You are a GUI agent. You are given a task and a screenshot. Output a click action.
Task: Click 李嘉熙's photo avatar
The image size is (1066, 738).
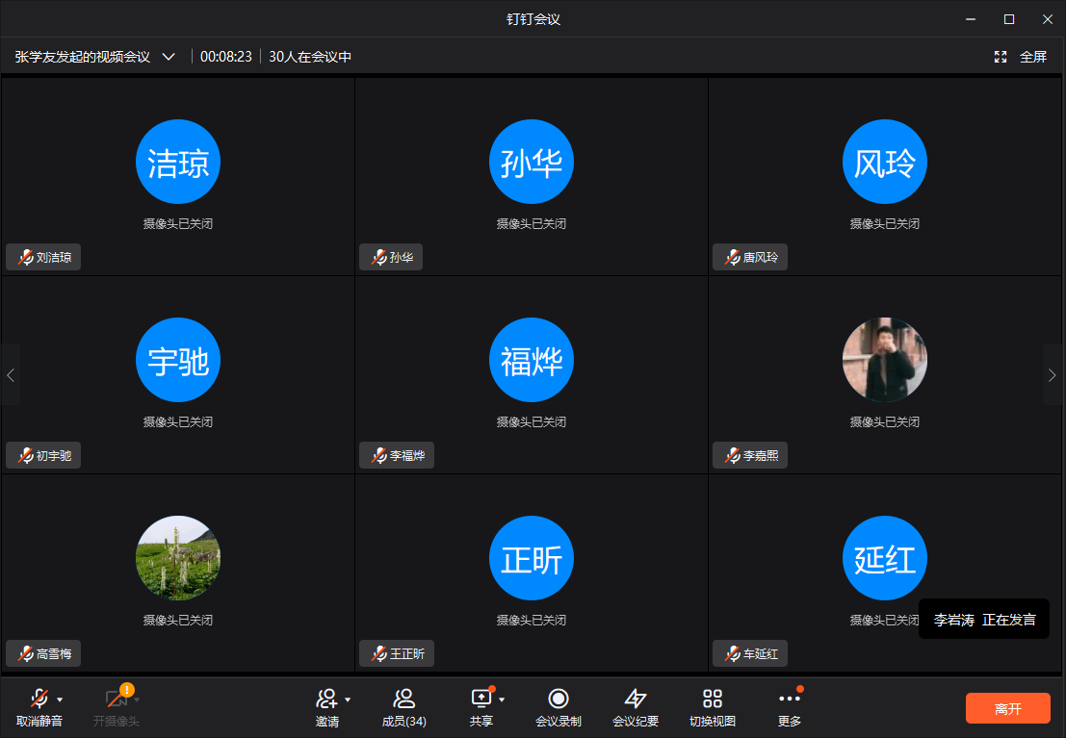click(884, 360)
